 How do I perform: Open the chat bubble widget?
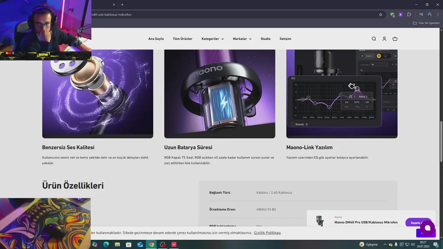tap(427, 228)
